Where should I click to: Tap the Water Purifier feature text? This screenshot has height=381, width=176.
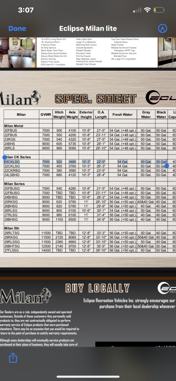[118, 45]
